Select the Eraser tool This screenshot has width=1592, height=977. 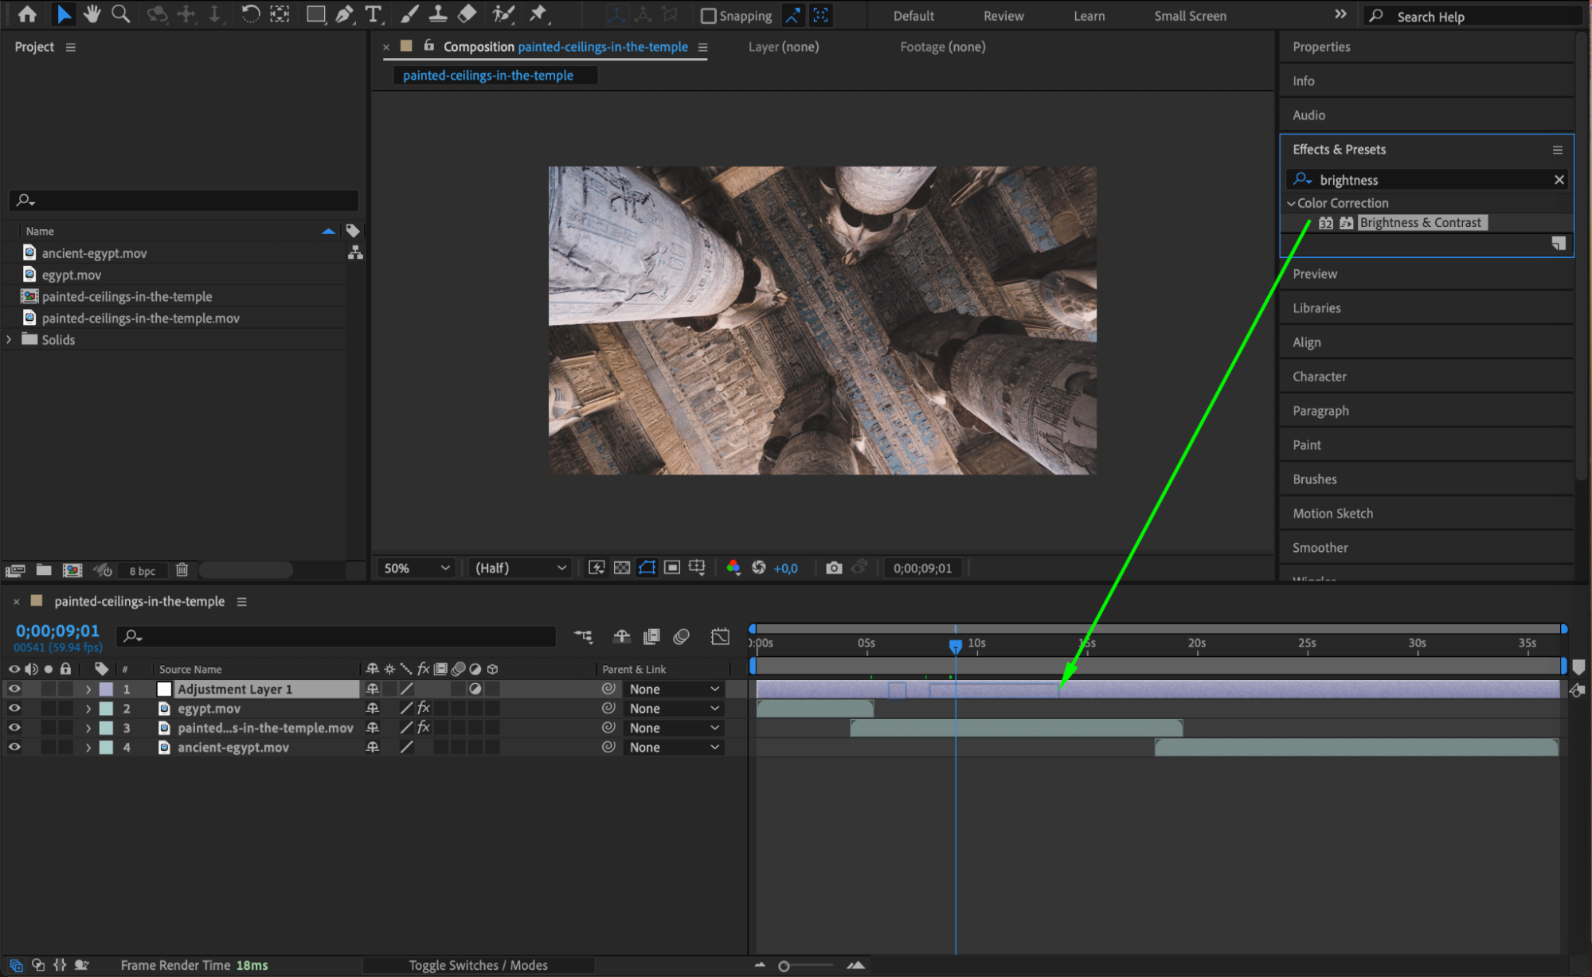[467, 14]
